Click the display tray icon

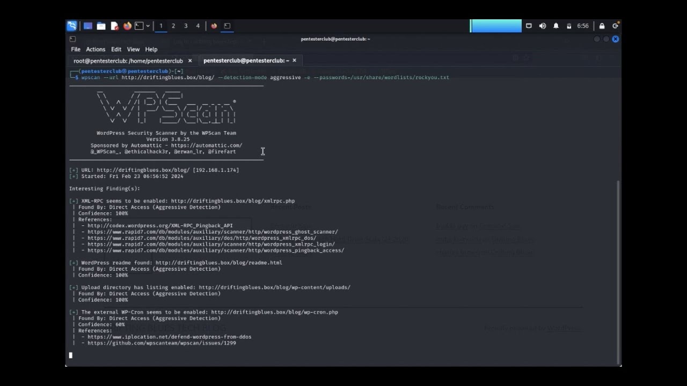529,26
